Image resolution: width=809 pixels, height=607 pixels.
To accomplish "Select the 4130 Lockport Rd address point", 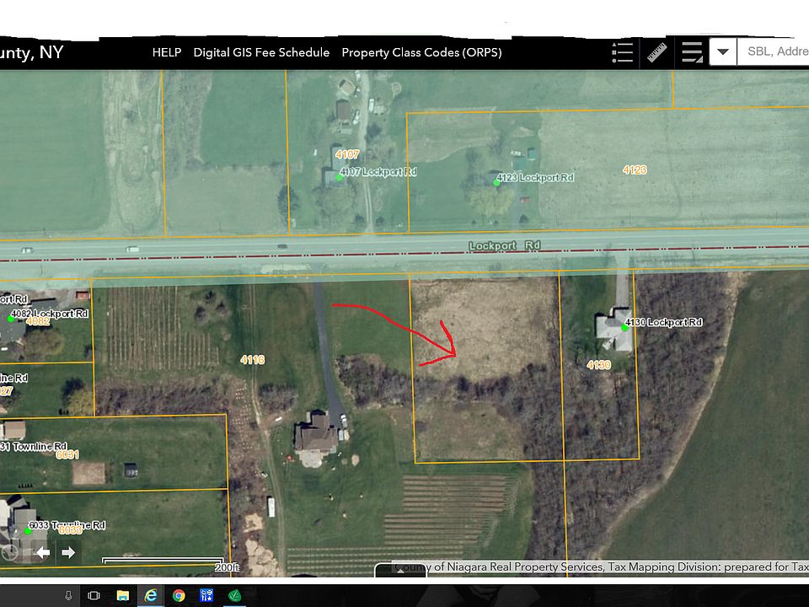I will pyautogui.click(x=624, y=328).
